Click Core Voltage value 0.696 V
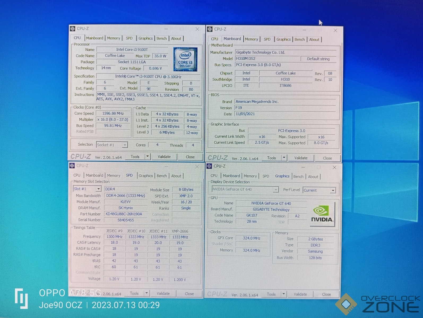Image resolution: width=423 pixels, height=318 pixels. click(x=155, y=68)
